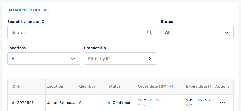Expand the Product IP's filter box
This screenshot has height=111, width=241.
coord(121,59)
